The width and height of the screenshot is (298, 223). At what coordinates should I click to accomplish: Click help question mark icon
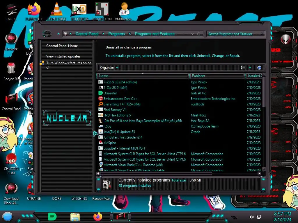(259, 68)
